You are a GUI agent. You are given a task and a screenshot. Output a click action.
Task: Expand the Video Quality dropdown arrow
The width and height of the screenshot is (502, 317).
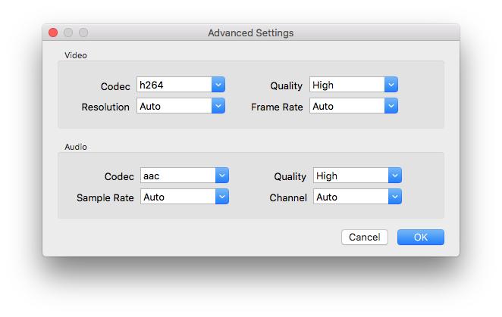(x=391, y=85)
